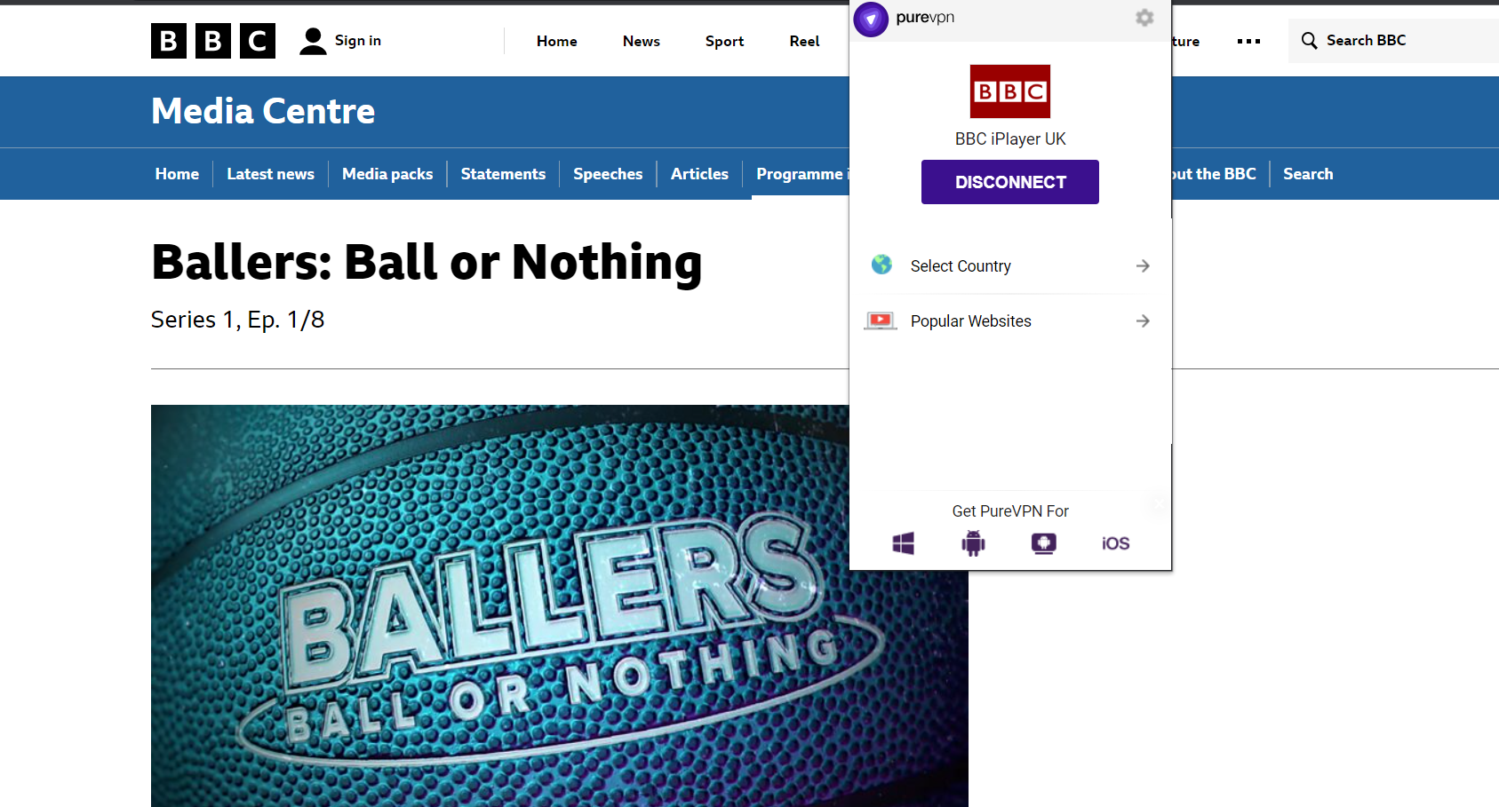The image size is (1499, 807).
Task: Click the search magnifier in the BBC header
Action: [x=1309, y=40]
